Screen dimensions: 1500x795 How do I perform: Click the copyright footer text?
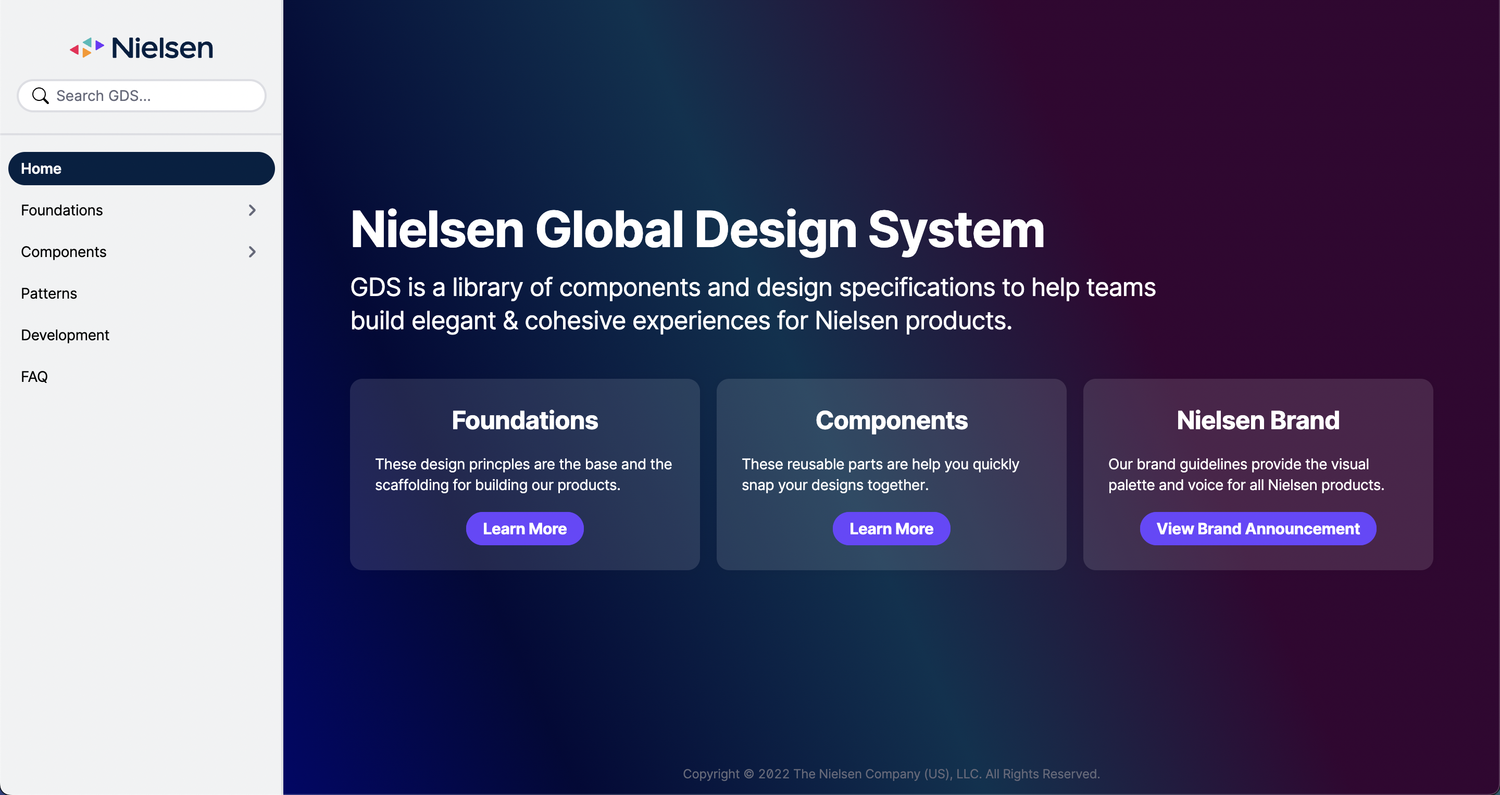pos(891,774)
